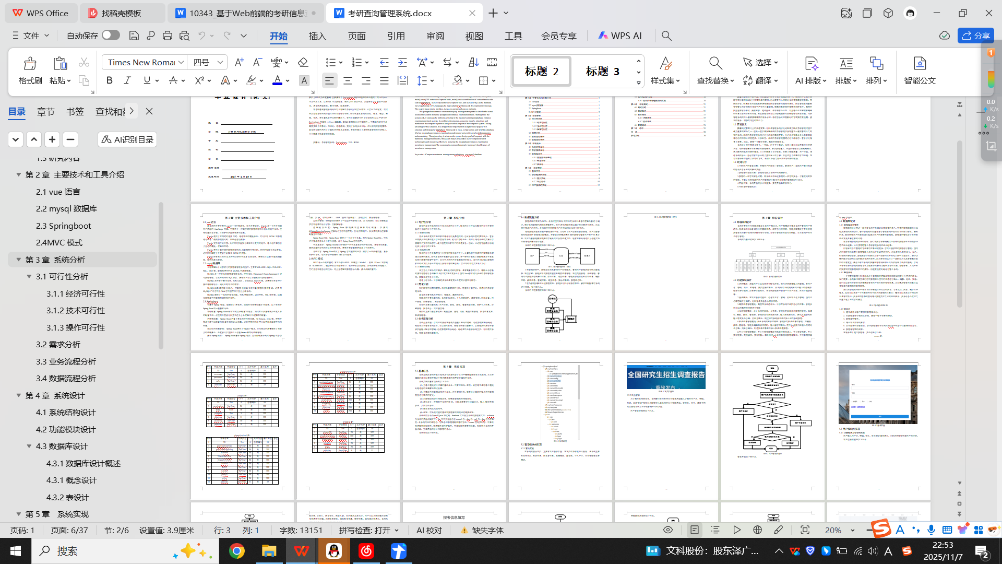The height and width of the screenshot is (564, 1002).
Task: Click the center alignment icon
Action: point(348,80)
